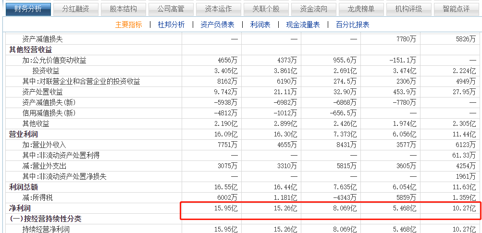Select the 公司高管 tab

[171, 9]
